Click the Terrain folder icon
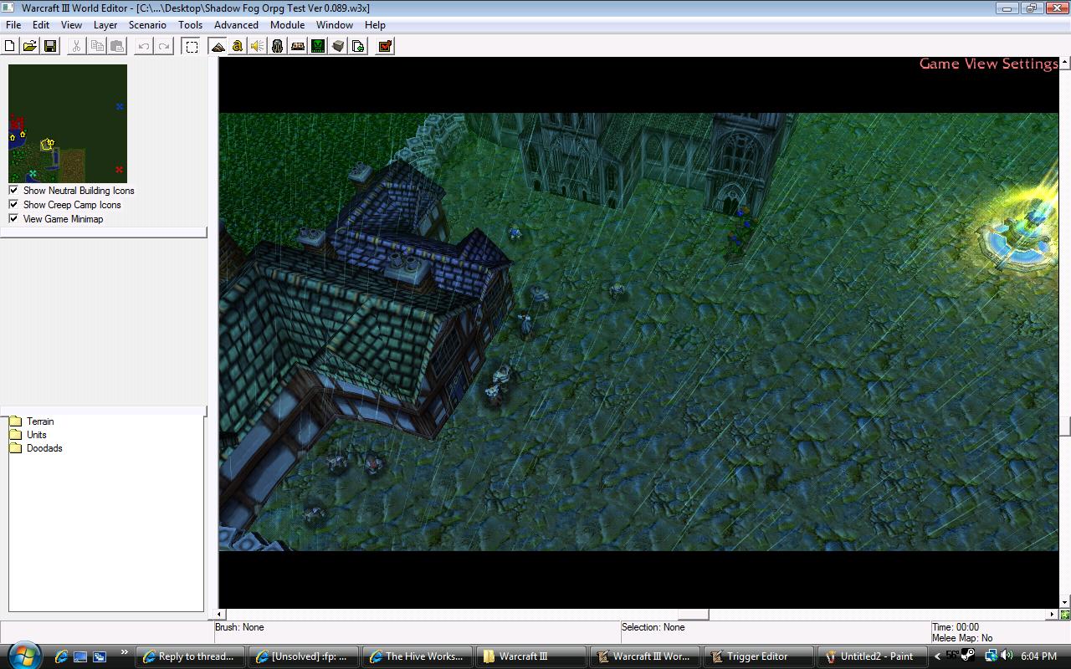 coord(15,421)
